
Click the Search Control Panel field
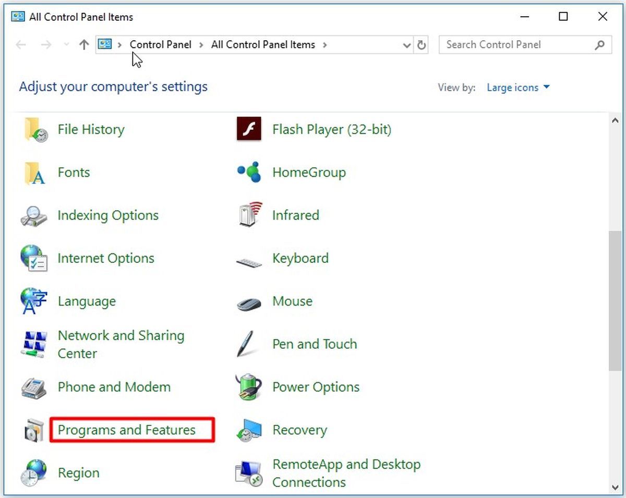click(x=525, y=45)
